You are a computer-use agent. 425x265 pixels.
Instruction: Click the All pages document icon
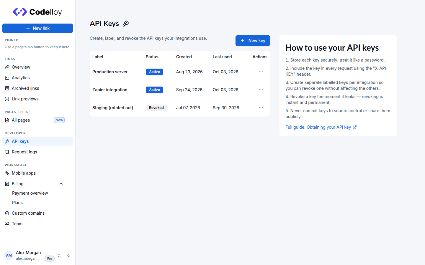[x=7, y=120]
